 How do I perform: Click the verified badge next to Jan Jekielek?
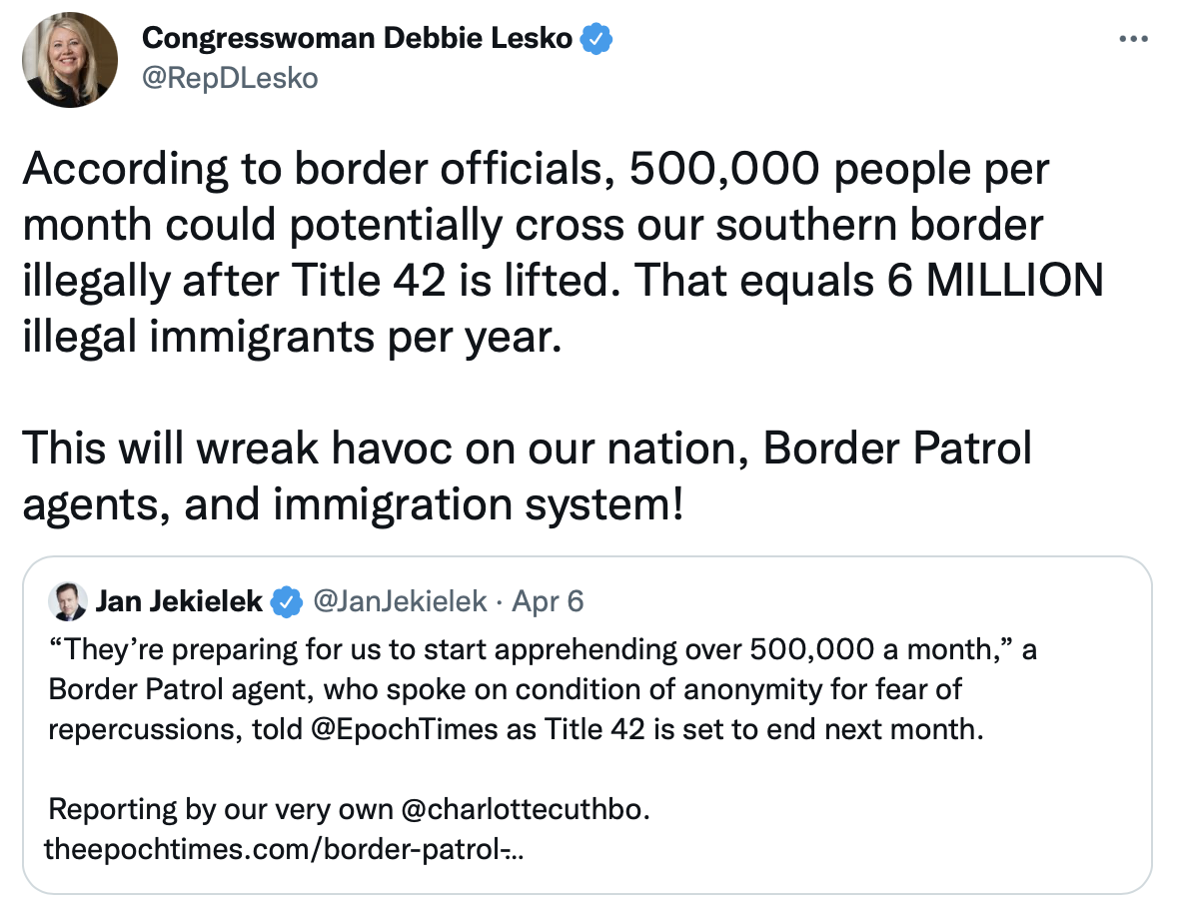[x=288, y=601]
